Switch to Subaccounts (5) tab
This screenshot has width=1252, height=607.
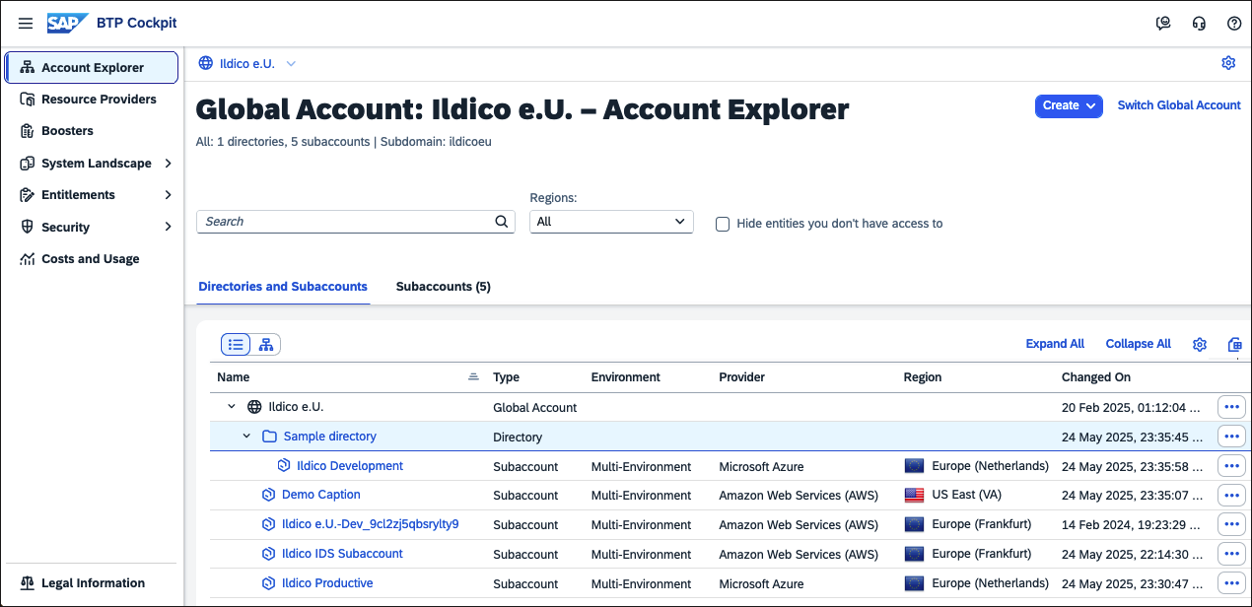click(444, 287)
